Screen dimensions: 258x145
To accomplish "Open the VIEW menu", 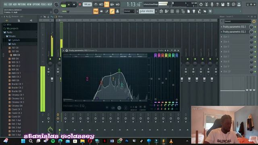I will (29, 4).
